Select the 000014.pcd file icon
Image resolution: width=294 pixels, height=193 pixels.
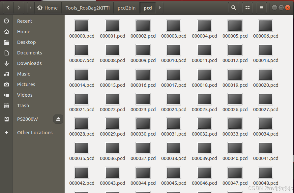tap(82, 75)
